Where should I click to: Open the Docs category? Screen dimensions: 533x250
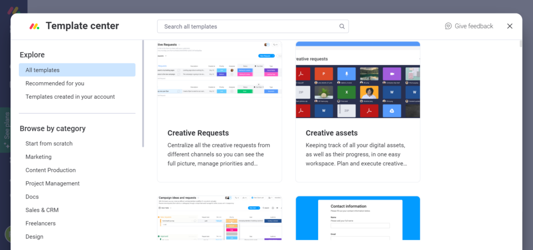32,197
